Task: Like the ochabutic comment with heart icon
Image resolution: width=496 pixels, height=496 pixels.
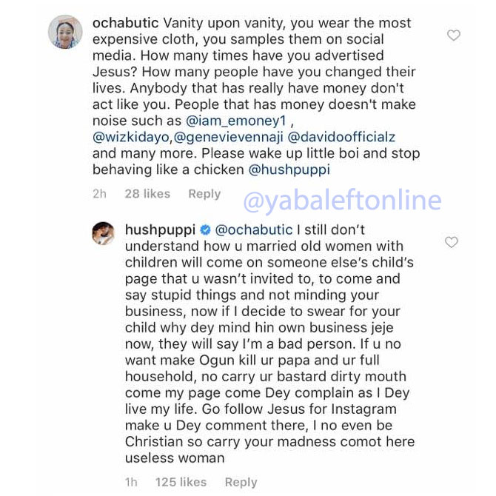Action: point(454,35)
